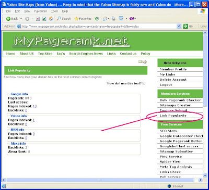The height and width of the screenshot is (190, 209).
Task: Click the Back button in toolbar
Action: coord(12,19)
